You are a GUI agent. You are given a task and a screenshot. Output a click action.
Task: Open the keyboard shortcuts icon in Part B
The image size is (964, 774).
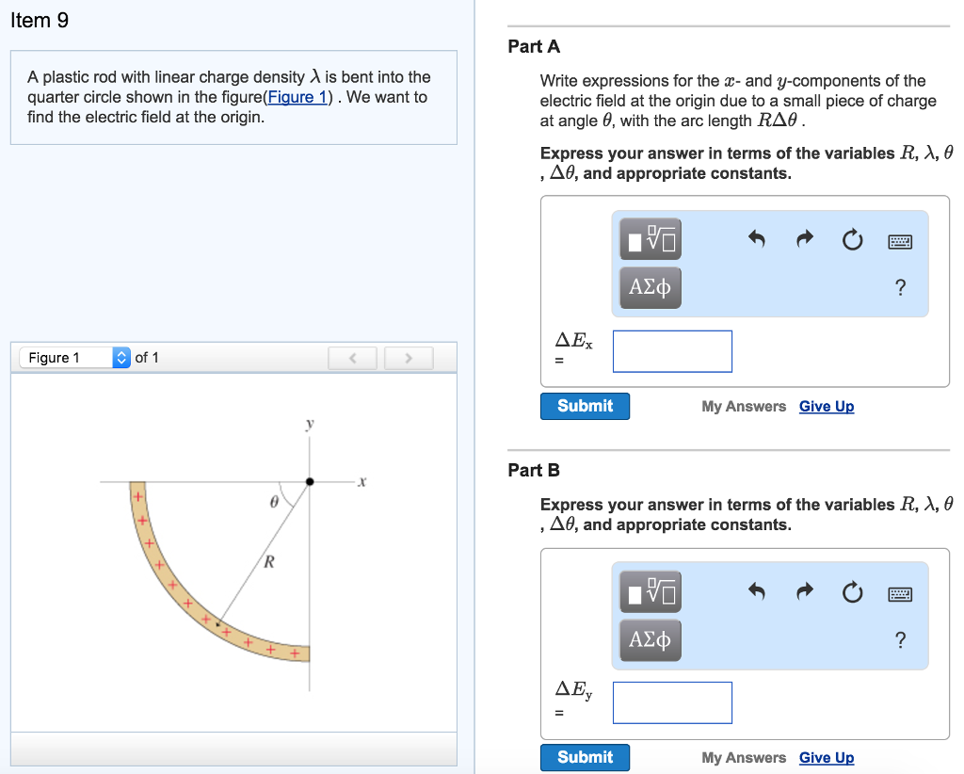click(900, 594)
